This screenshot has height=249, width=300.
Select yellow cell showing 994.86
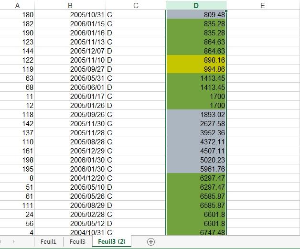[196, 69]
